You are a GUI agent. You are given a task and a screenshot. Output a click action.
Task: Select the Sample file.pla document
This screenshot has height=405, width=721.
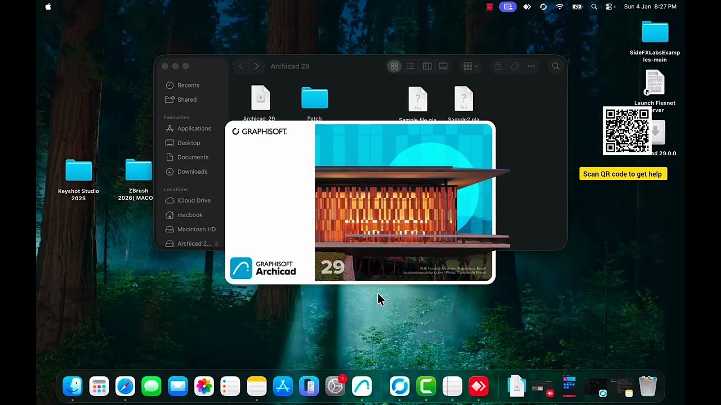coord(417,99)
